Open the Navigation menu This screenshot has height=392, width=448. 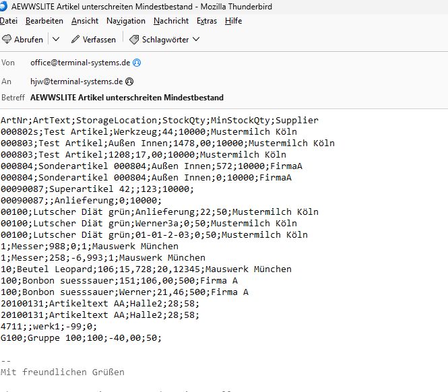pos(125,21)
